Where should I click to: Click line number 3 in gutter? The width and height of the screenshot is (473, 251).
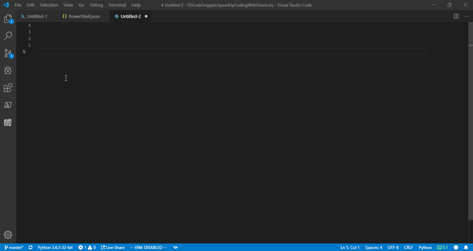point(29,32)
